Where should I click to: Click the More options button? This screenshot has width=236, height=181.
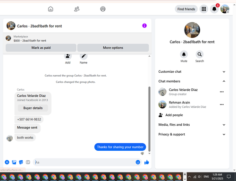point(113,48)
